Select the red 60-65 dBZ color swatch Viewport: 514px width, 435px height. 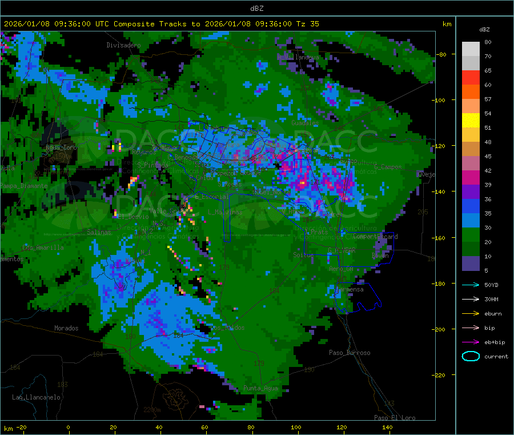(471, 77)
